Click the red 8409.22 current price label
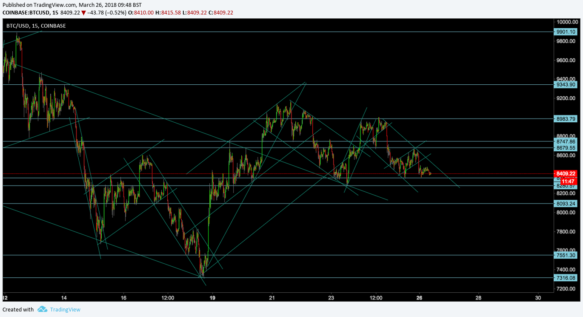 (x=566, y=173)
